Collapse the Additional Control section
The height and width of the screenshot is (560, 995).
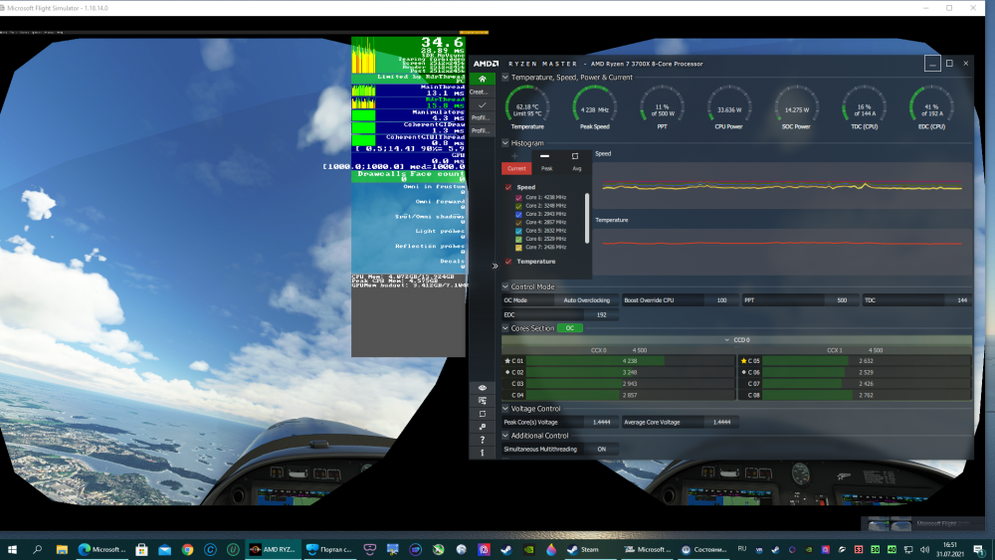click(x=505, y=436)
